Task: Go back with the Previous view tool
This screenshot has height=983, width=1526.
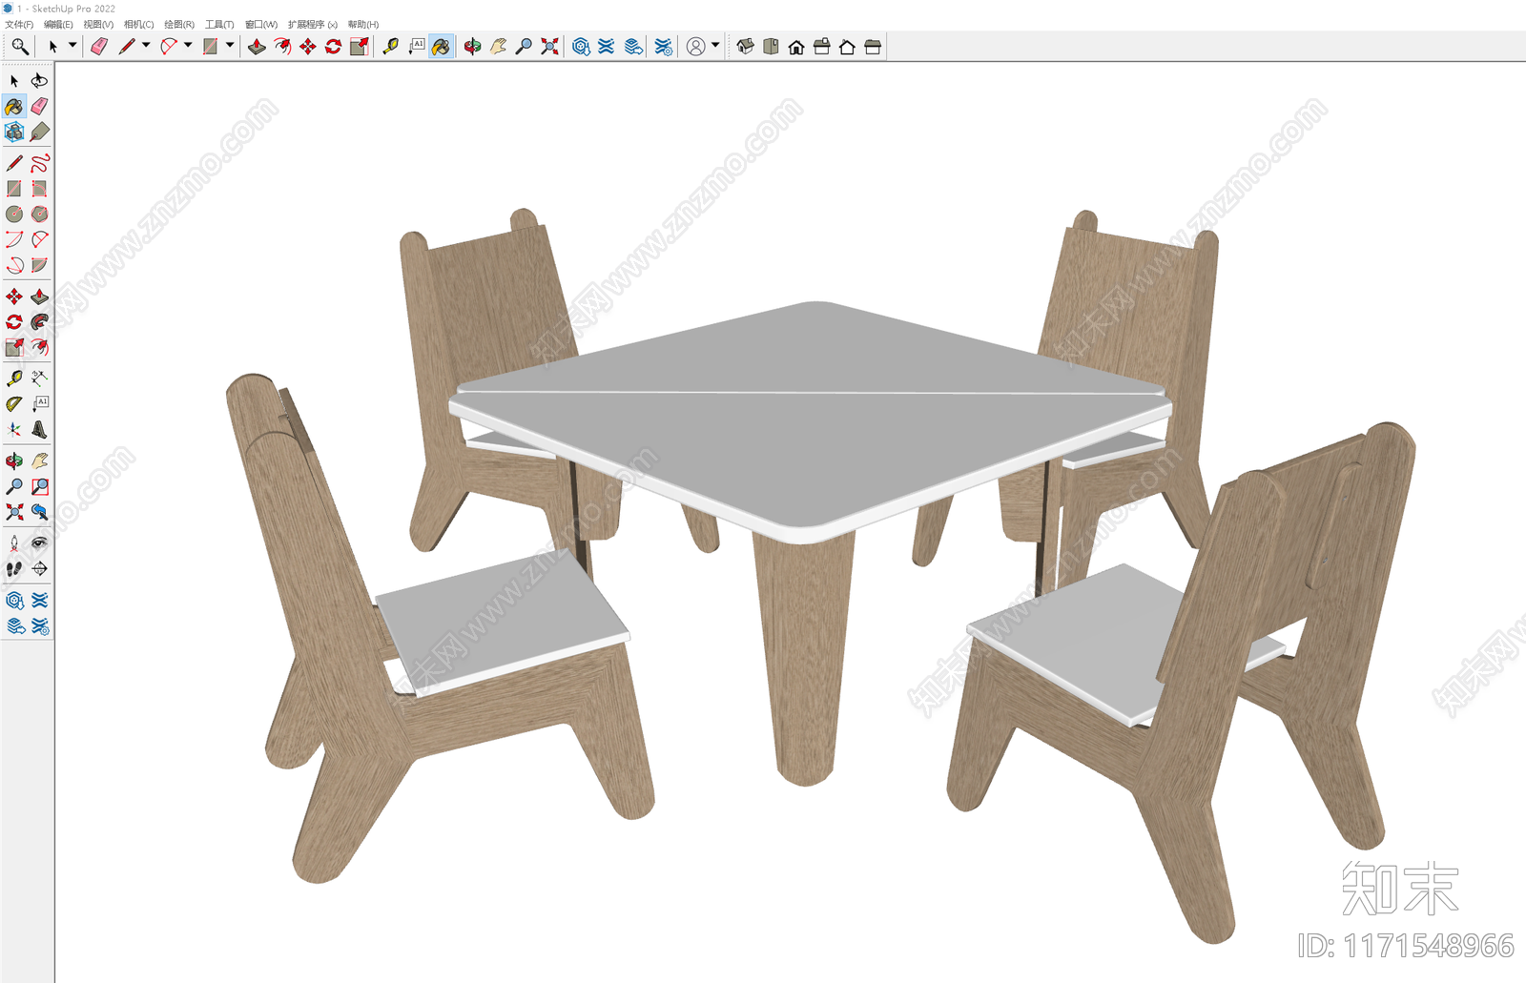Action: [x=39, y=512]
